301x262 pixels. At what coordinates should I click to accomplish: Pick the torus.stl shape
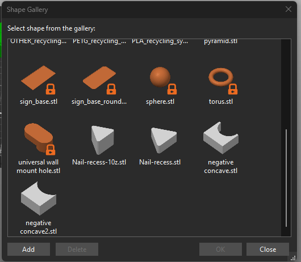tap(221, 77)
